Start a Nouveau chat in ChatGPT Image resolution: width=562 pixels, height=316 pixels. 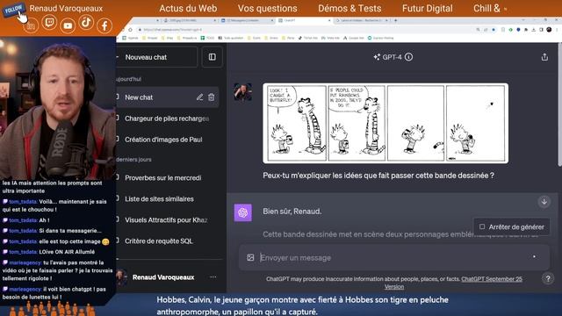[157, 57]
